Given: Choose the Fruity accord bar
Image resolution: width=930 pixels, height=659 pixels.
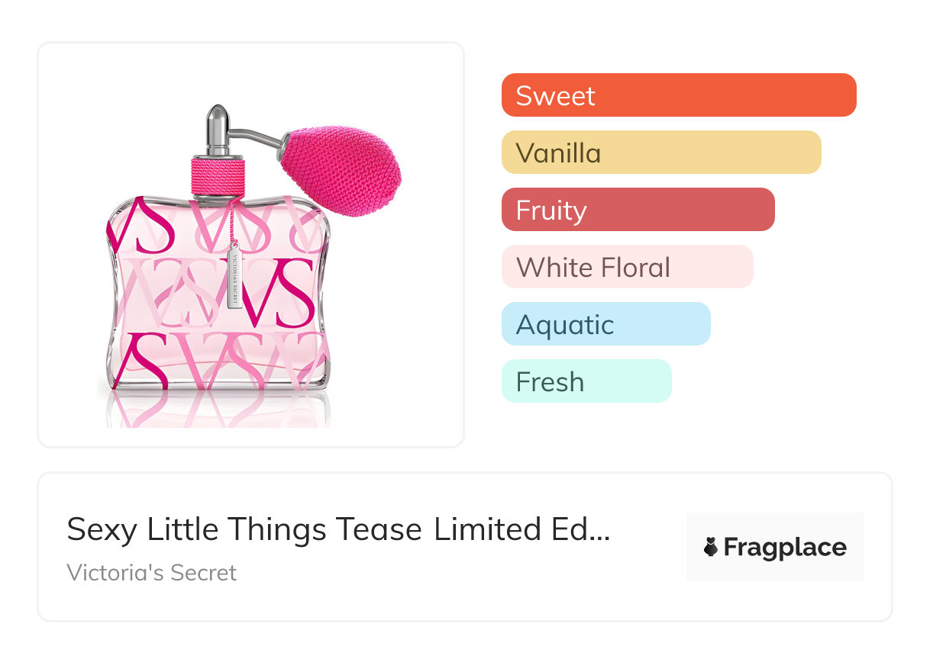Looking at the screenshot, I should click(x=638, y=210).
